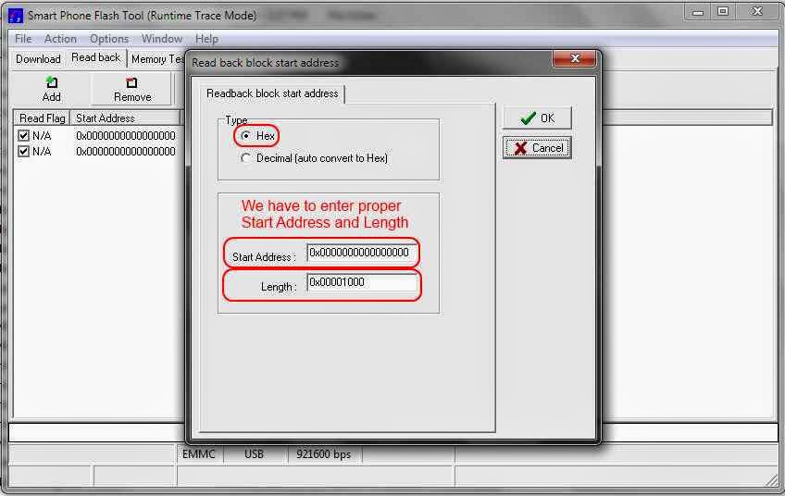Click the Add readback entry icon
The image size is (785, 496).
52,82
